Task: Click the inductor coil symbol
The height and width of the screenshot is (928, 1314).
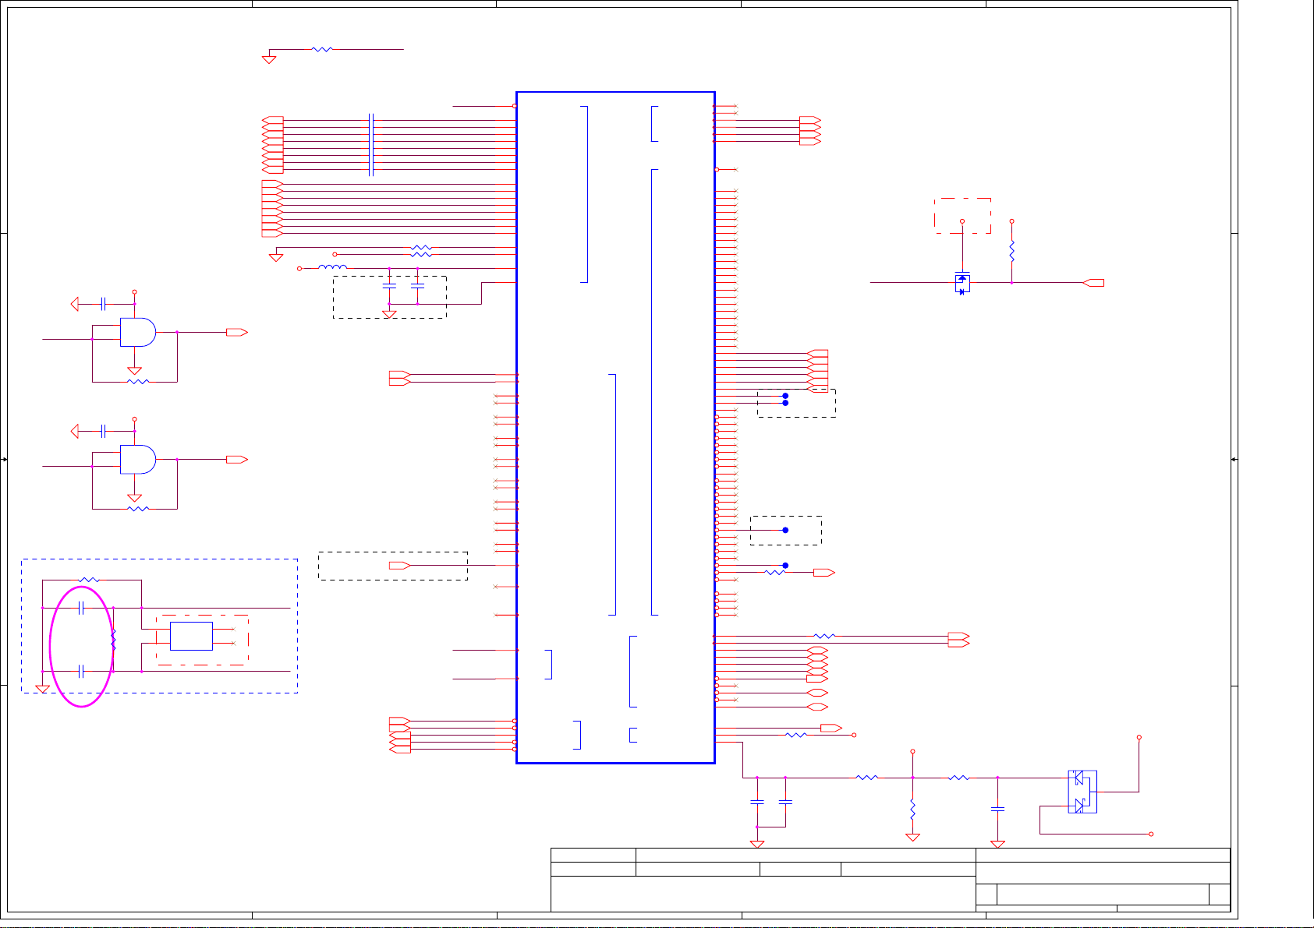Action: [x=334, y=268]
